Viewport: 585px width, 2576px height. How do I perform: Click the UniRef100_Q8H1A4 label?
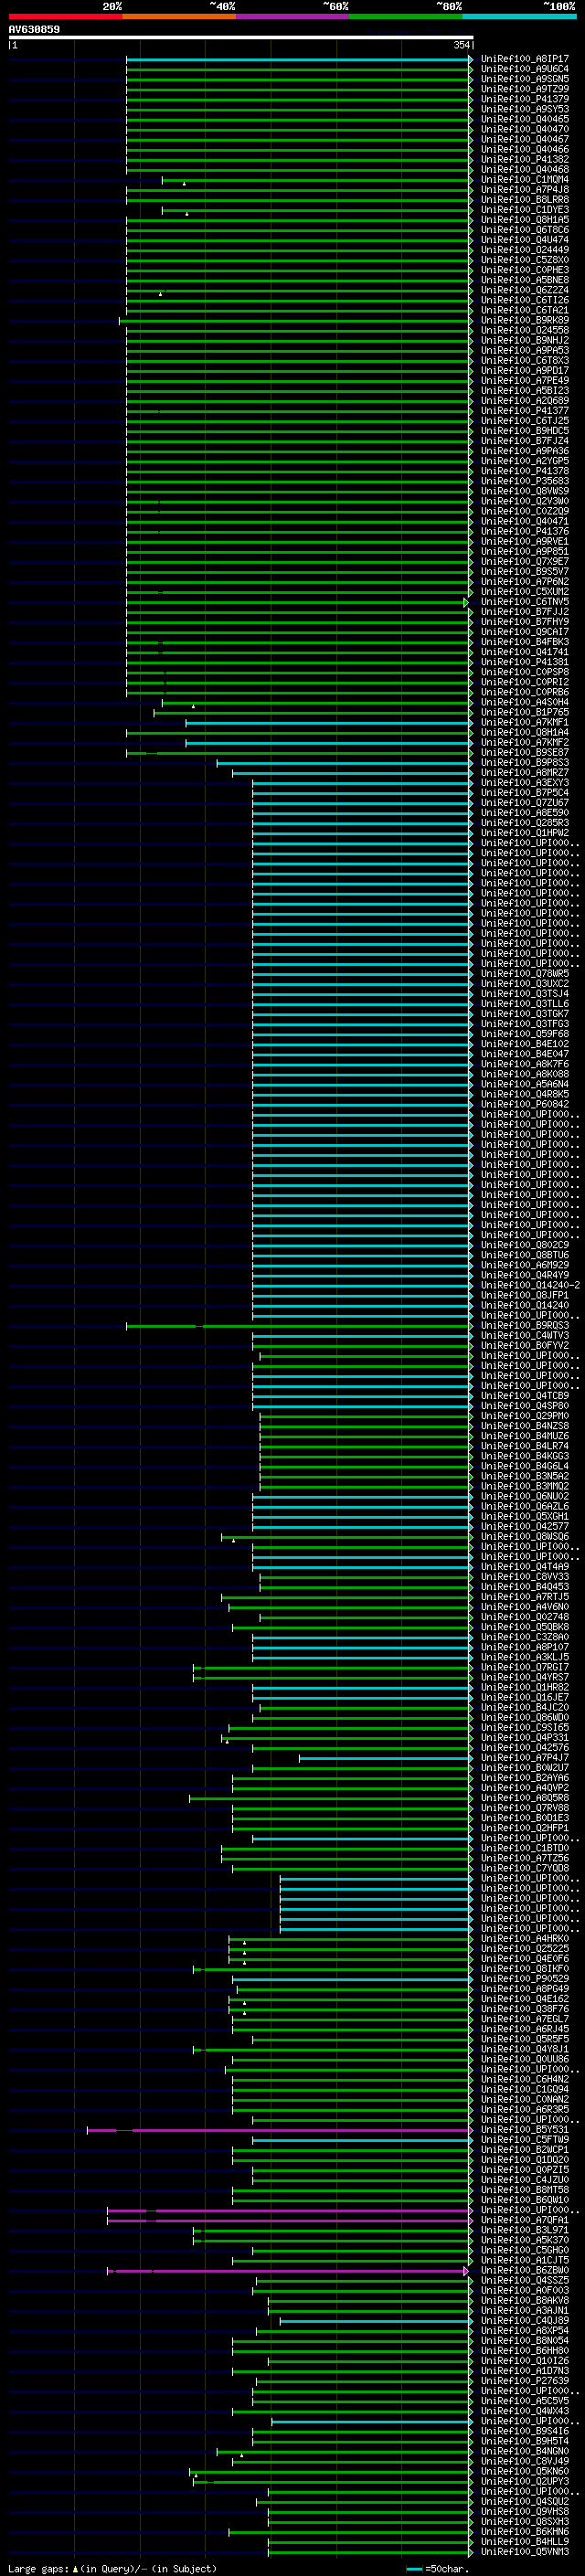tap(525, 732)
